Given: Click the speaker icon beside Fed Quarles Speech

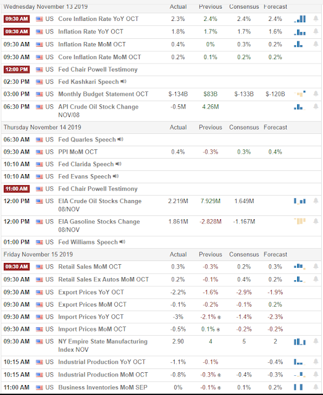Looking at the screenshot, I should [120, 139].
